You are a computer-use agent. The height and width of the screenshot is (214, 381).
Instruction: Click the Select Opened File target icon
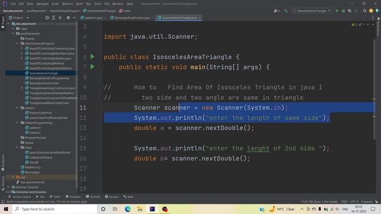click(47, 18)
